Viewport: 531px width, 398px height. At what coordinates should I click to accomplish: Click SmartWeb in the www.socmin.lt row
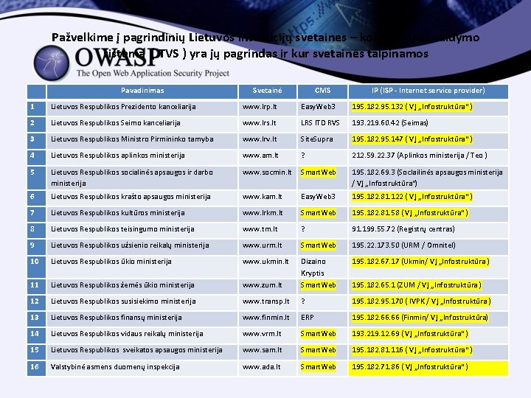point(319,172)
